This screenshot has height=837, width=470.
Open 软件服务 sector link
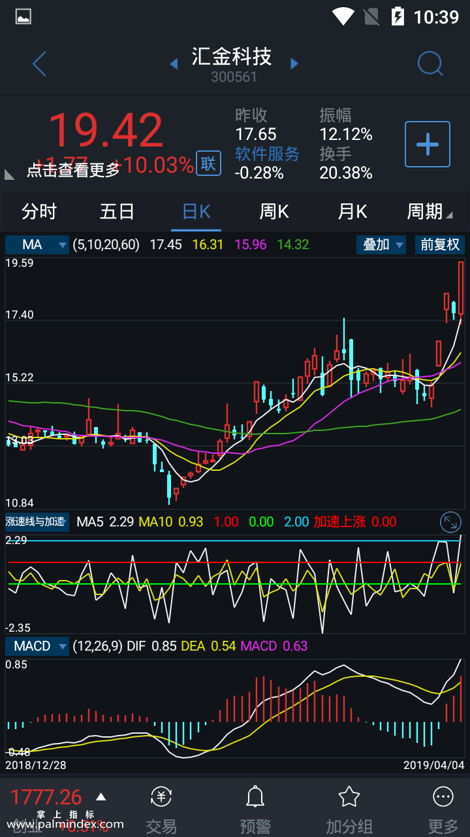click(x=267, y=154)
